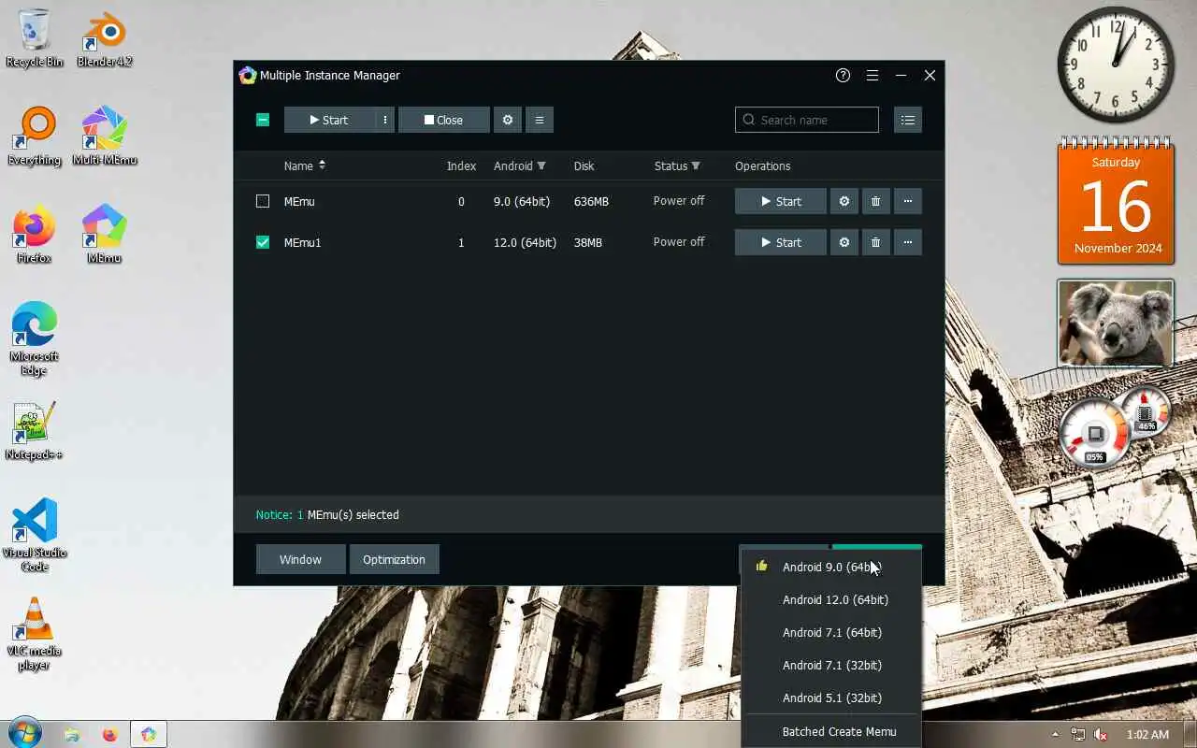Start the MEmu instance
Screen dimensions: 1197x748
(x=781, y=201)
